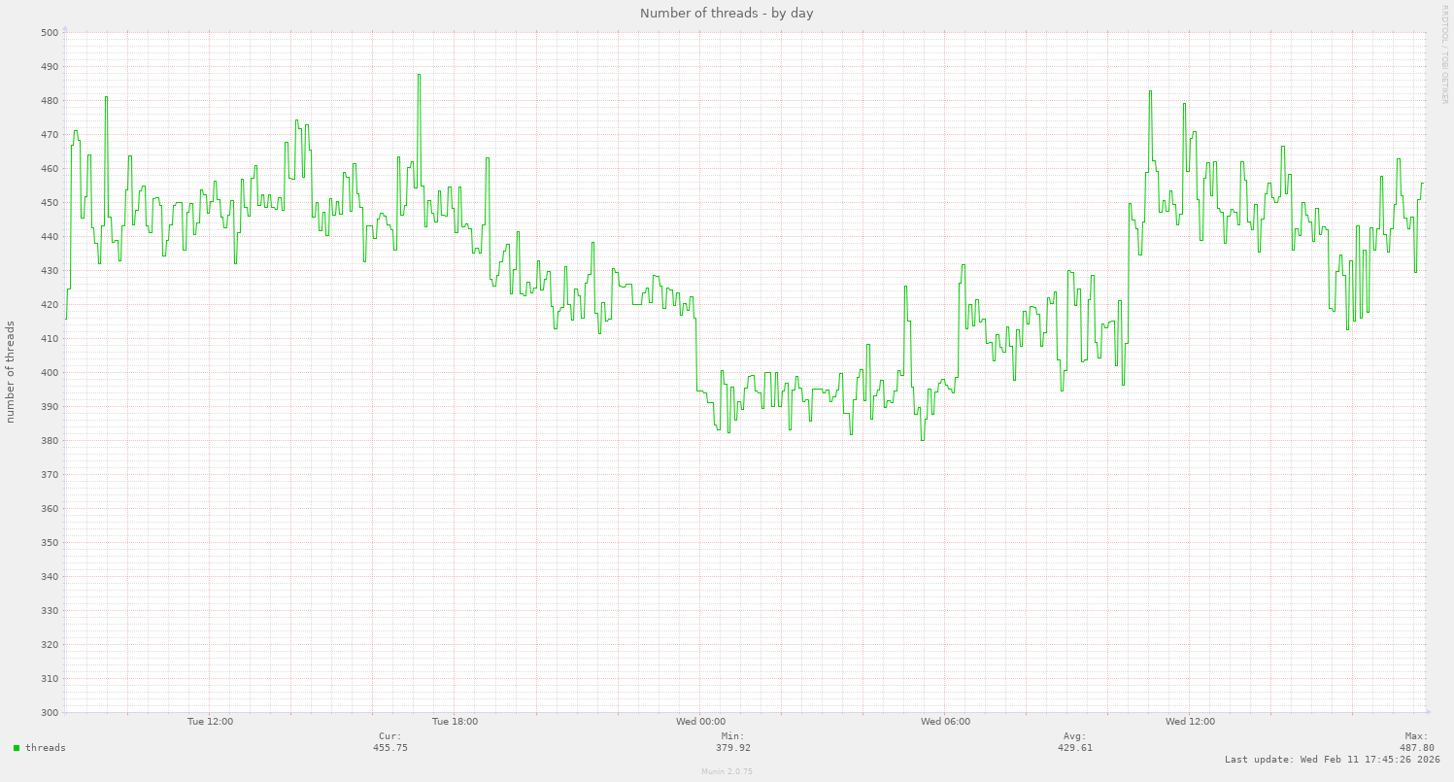
Task: Click the "Wed 06:00" x-axis label
Action: (945, 722)
